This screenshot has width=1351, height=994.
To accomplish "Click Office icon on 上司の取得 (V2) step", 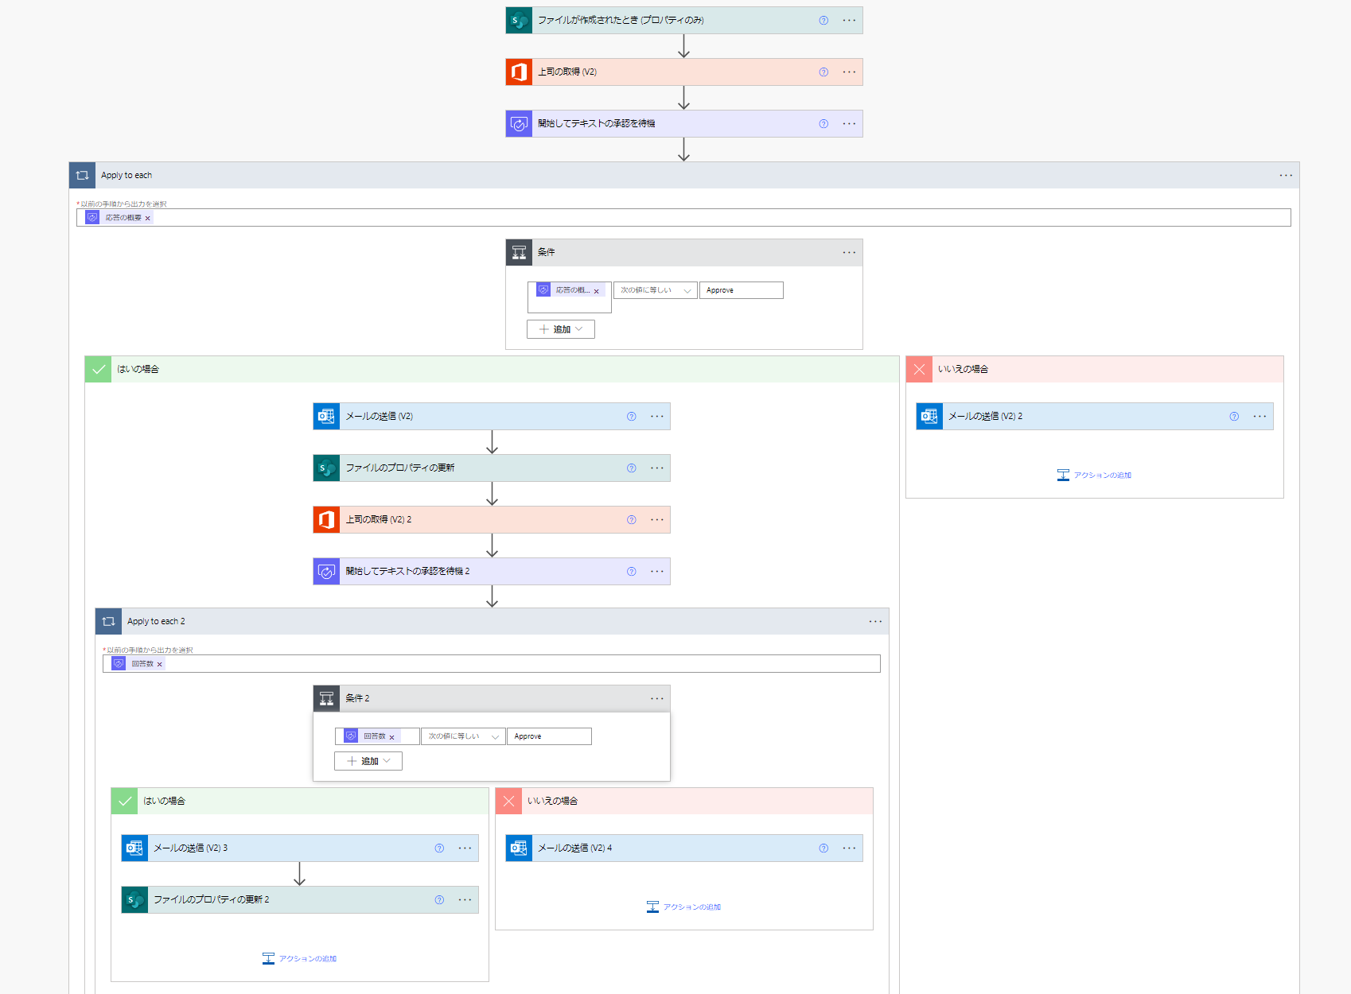I will point(519,72).
